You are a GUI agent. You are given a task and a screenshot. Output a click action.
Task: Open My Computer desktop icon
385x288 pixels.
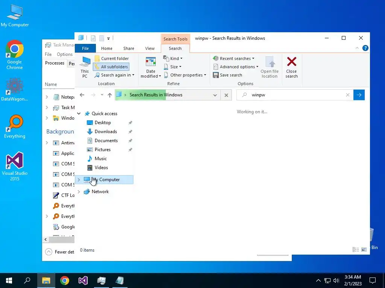point(15,16)
